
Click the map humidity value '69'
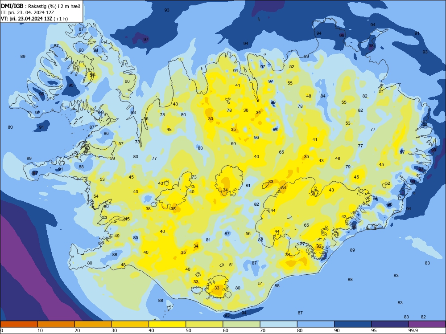click(x=233, y=144)
